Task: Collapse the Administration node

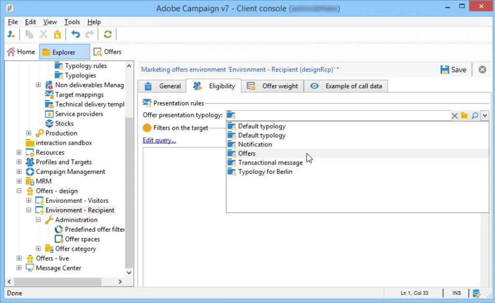Action: (38, 220)
